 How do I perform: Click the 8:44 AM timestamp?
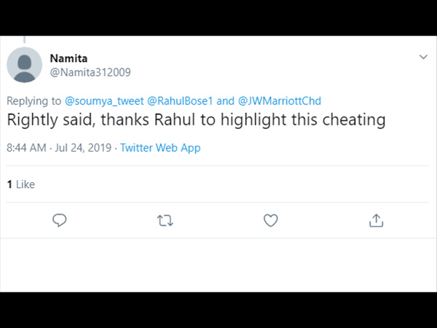(26, 148)
